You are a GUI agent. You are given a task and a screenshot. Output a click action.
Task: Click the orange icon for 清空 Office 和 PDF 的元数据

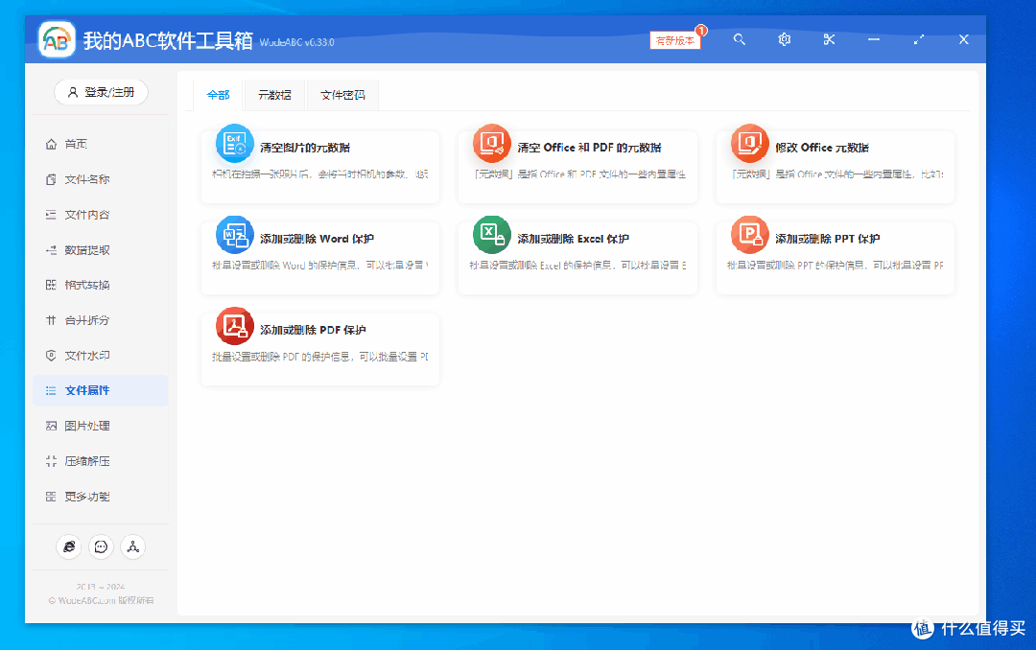[x=492, y=144]
